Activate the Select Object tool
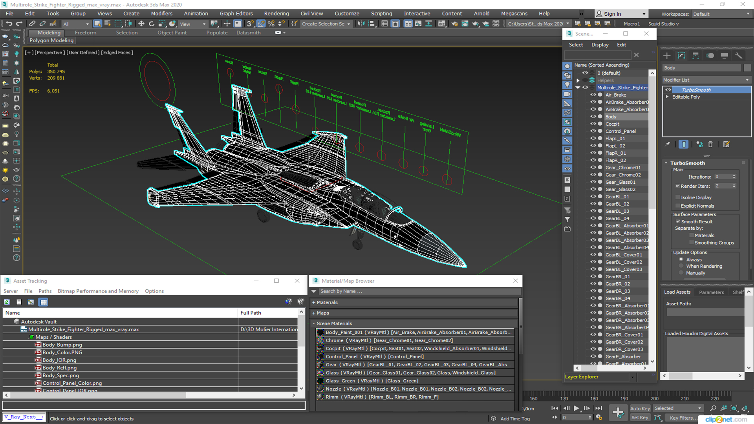This screenshot has height=424, width=754. pos(97,24)
